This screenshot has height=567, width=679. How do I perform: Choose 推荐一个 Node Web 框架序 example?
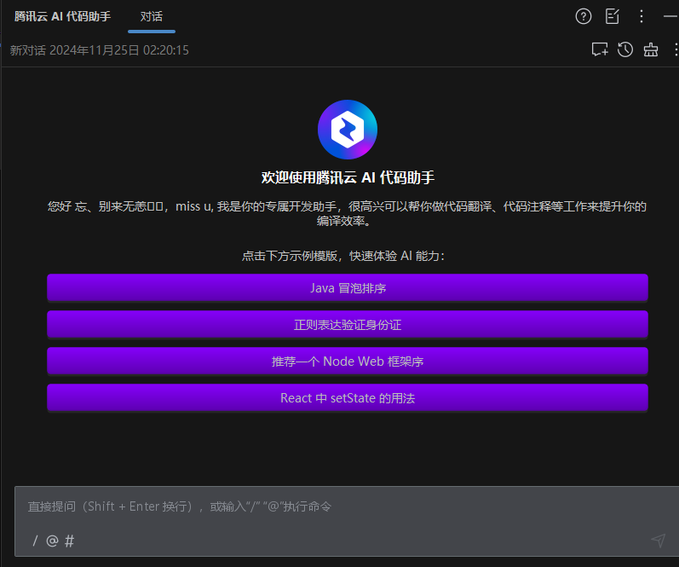(x=348, y=362)
